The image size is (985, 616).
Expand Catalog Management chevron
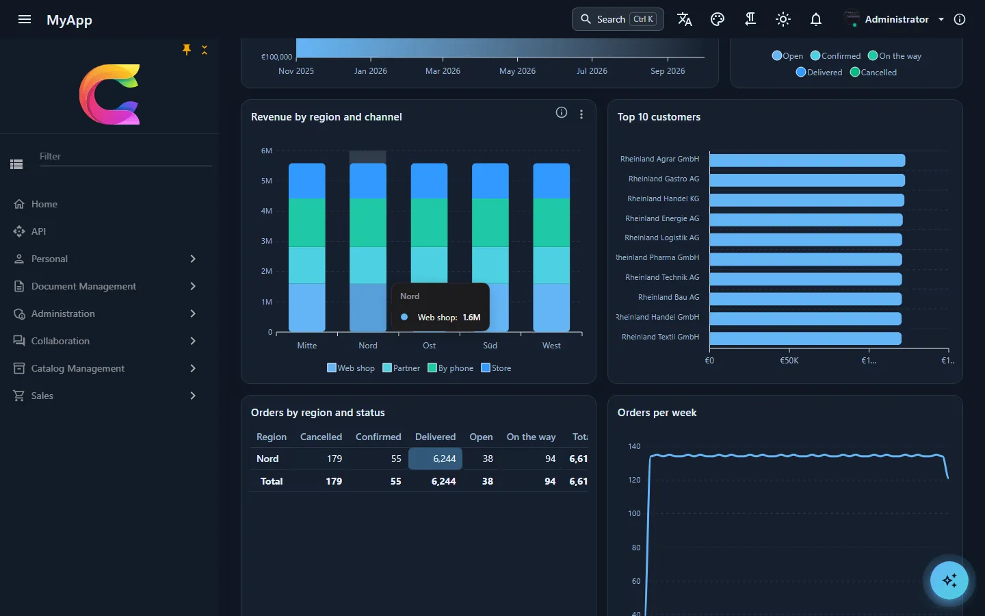[193, 368]
